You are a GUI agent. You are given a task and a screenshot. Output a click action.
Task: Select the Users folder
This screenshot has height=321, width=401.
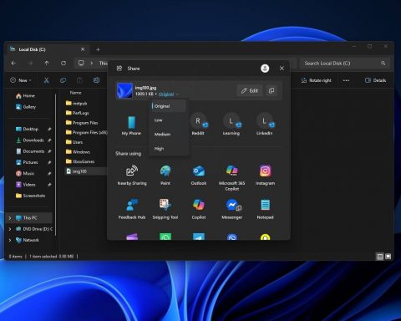point(74,142)
